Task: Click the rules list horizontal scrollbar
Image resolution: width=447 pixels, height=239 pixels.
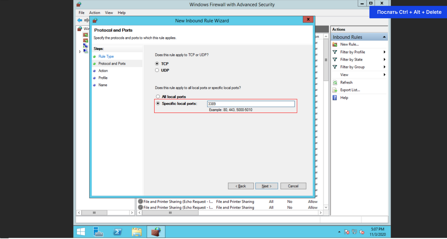Action: coord(170,213)
